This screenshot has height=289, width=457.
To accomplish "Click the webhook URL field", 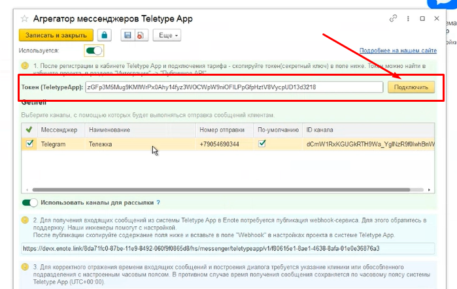I will coord(224,248).
